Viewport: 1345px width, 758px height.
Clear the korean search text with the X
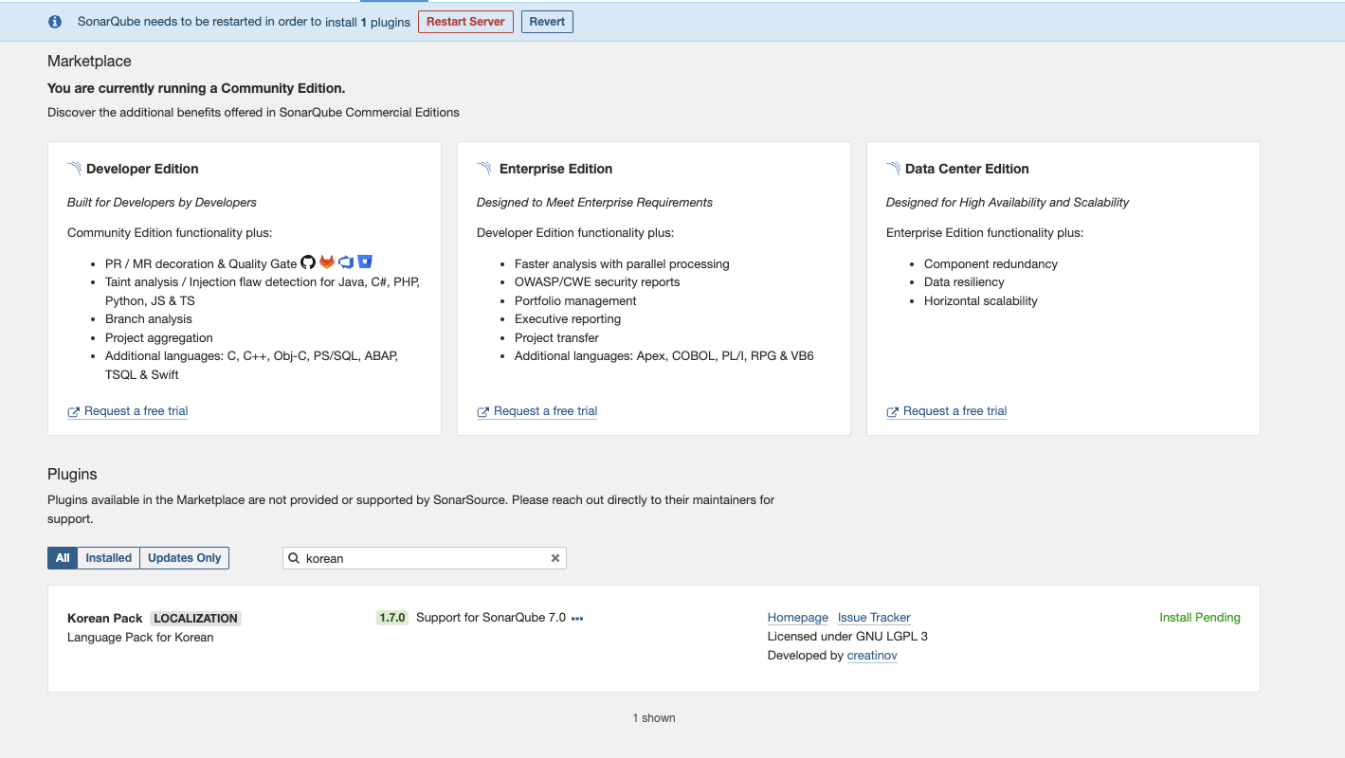[555, 558]
